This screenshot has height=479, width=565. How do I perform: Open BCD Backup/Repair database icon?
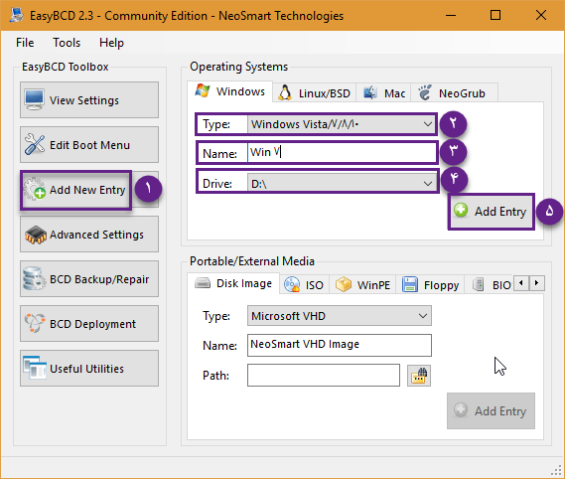click(x=35, y=279)
